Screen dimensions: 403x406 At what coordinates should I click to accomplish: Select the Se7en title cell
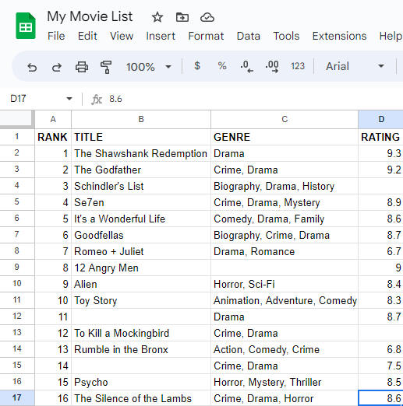[x=141, y=202]
